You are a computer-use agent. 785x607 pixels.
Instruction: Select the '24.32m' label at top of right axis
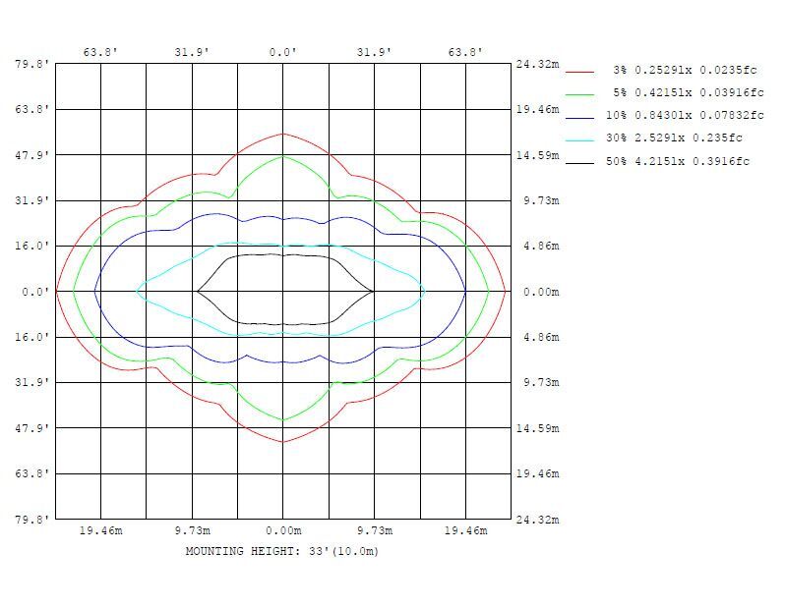537,65
